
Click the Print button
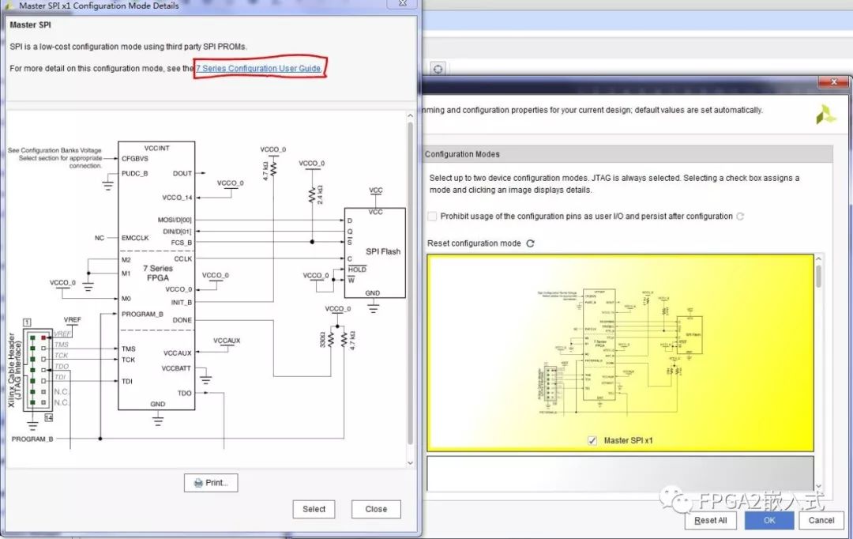click(x=211, y=483)
